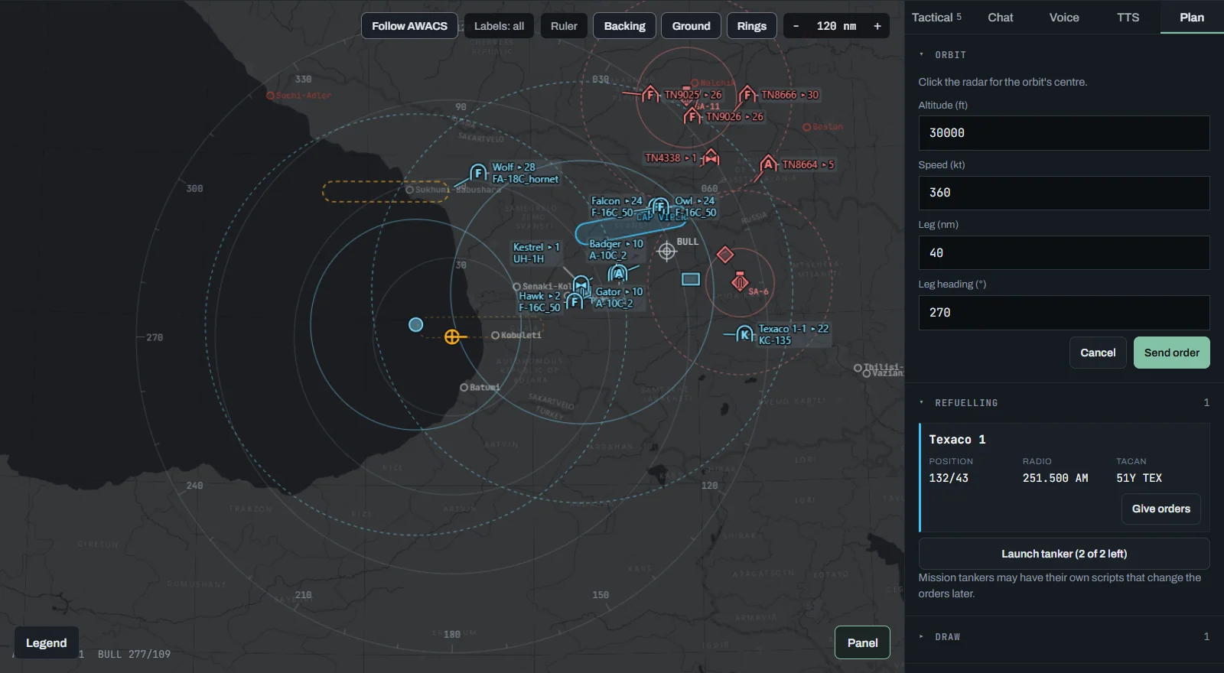Select the Falcon/Owl F-16C fighter symbol
The height and width of the screenshot is (673, 1224).
click(x=659, y=206)
